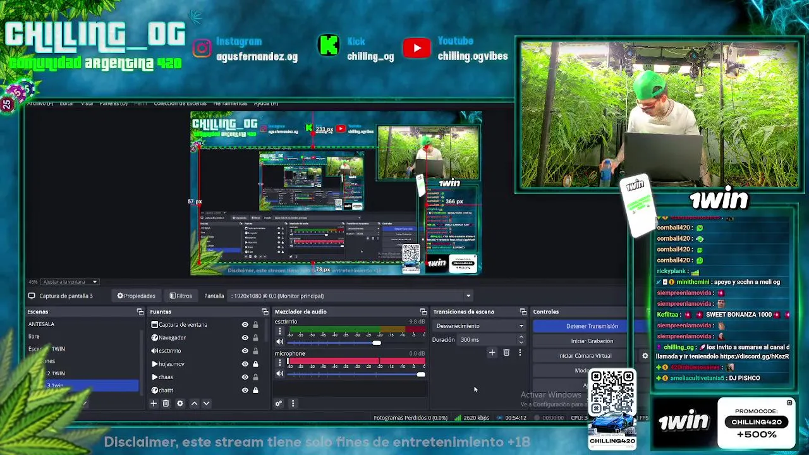Image resolution: width=809 pixels, height=455 pixels.
Task: Open the Pantalla monitor dropdown
Action: point(351,296)
